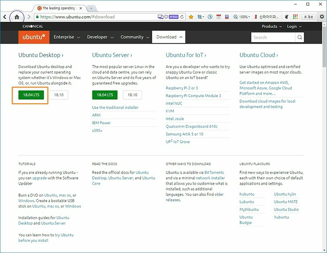Open the BitTorrents link
327x253 pixels.
click(214, 172)
